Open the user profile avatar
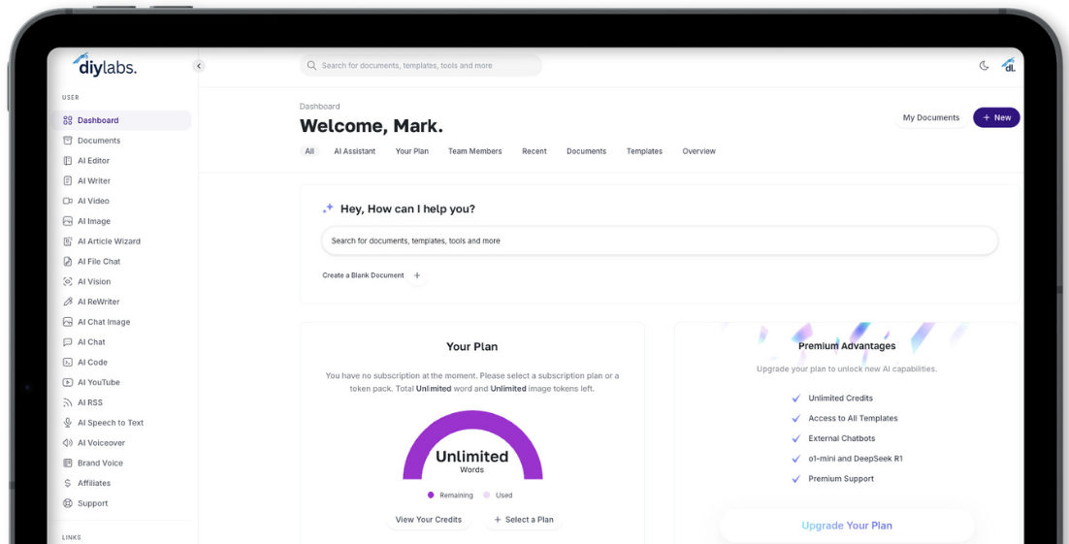 pyautogui.click(x=1008, y=65)
